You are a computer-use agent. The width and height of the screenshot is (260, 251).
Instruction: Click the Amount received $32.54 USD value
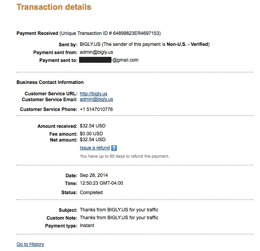(x=92, y=126)
